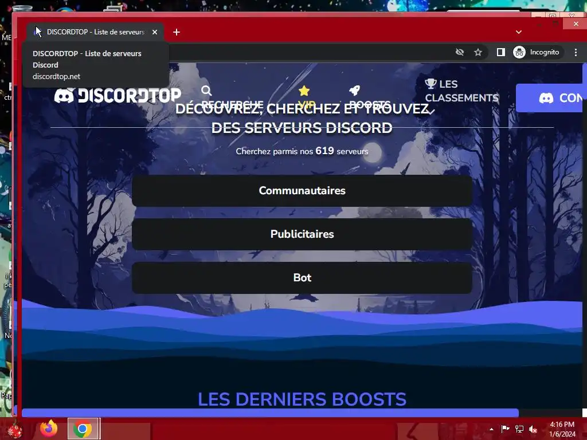Image resolution: width=587 pixels, height=440 pixels.
Task: Click Firefox icon in the taskbar
Action: [x=49, y=429]
